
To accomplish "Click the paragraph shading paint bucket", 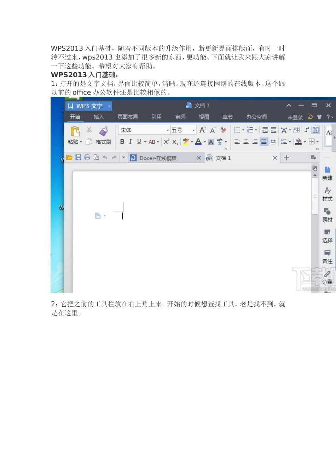I will pos(299,142).
